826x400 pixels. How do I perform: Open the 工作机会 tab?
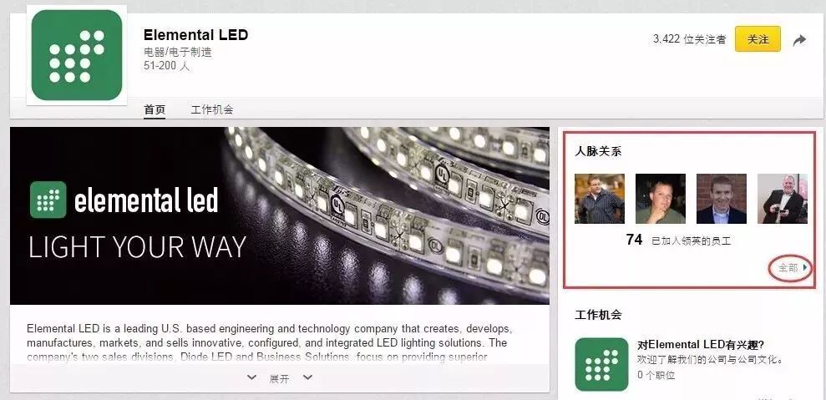[x=212, y=109]
